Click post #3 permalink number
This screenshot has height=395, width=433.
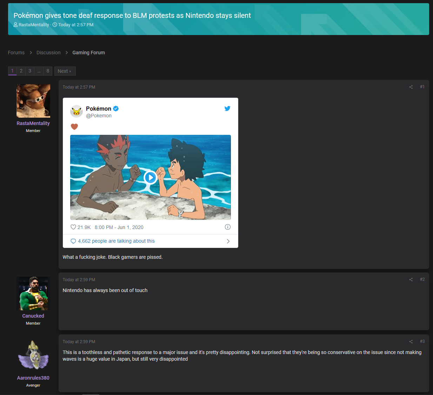[422, 341]
